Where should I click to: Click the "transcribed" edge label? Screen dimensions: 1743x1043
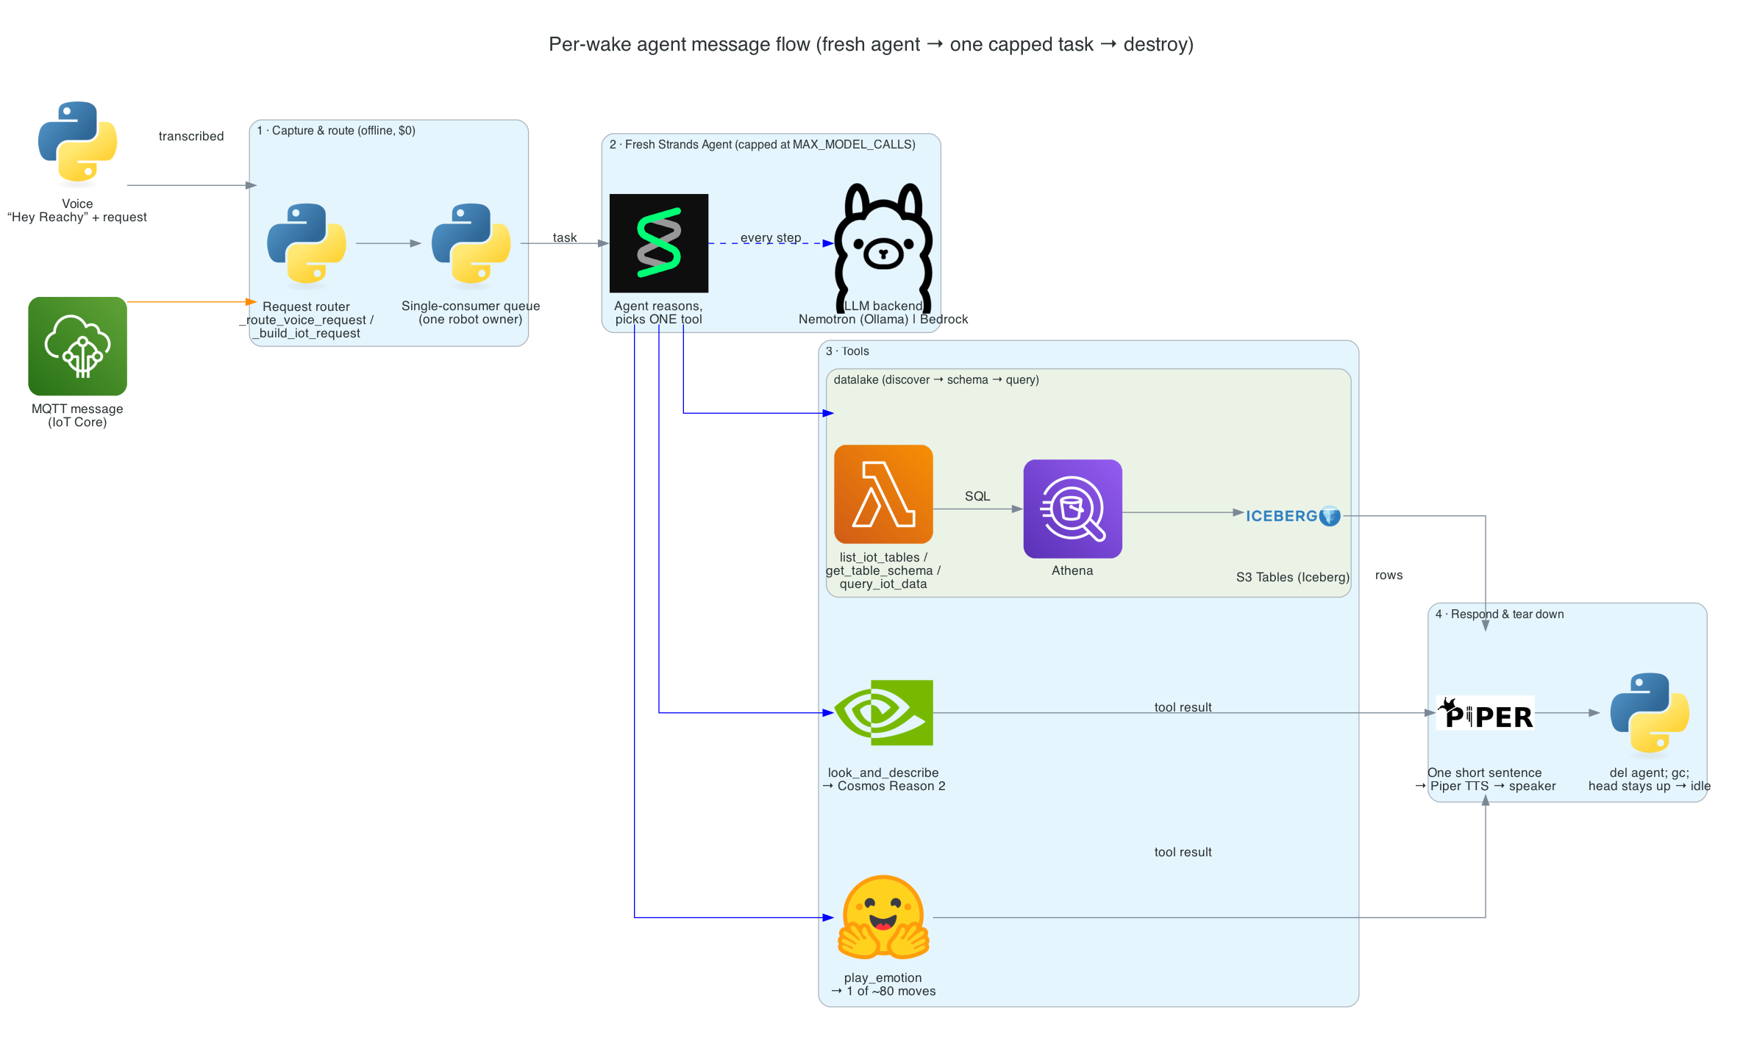(x=191, y=136)
